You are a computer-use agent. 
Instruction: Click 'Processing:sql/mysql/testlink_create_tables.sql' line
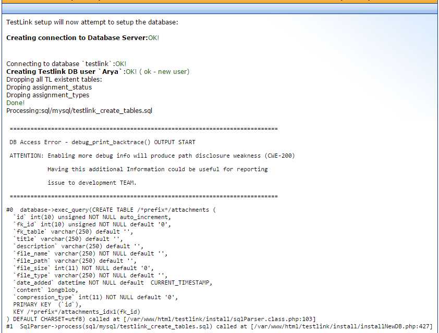(x=79, y=111)
